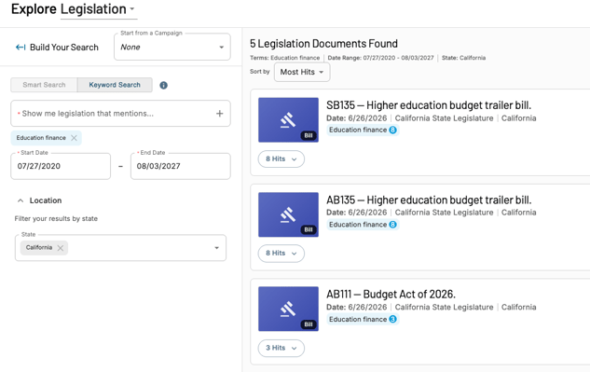The height and width of the screenshot is (372, 590).
Task: Collapse the Location section
Action: pyautogui.click(x=21, y=200)
